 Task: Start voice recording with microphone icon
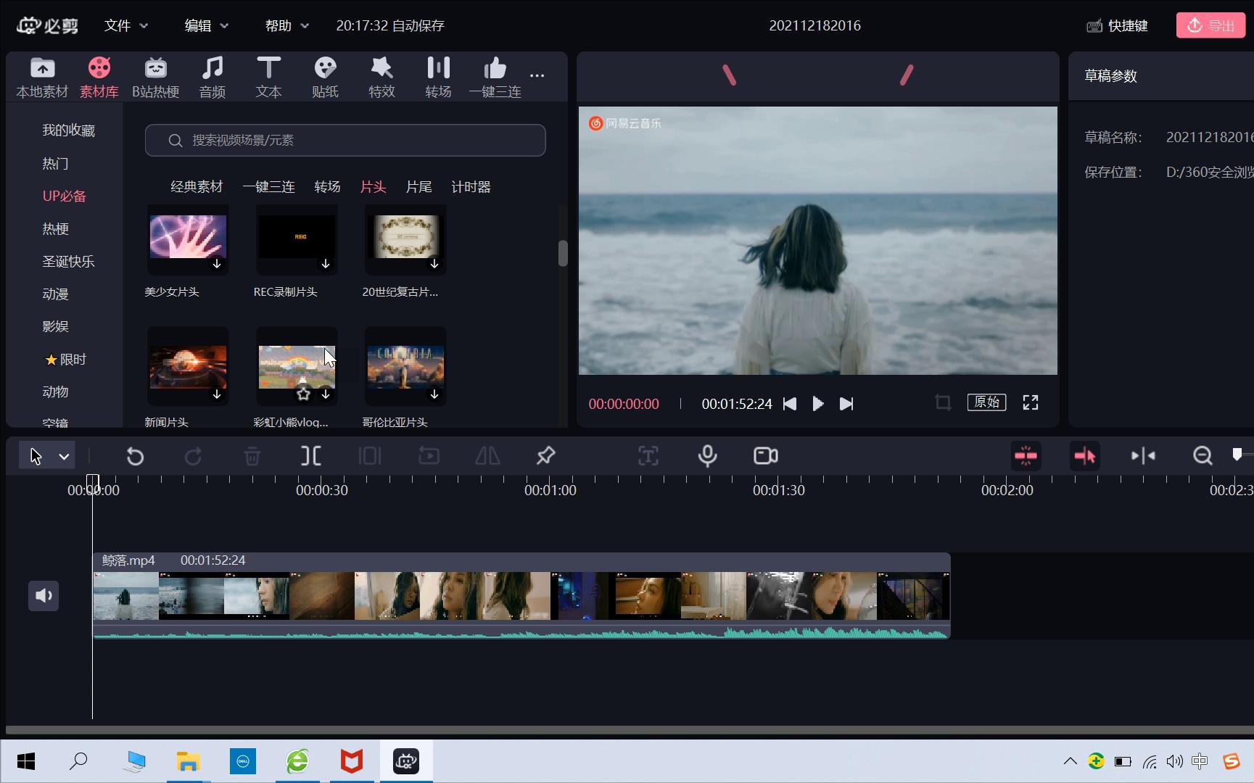point(707,456)
